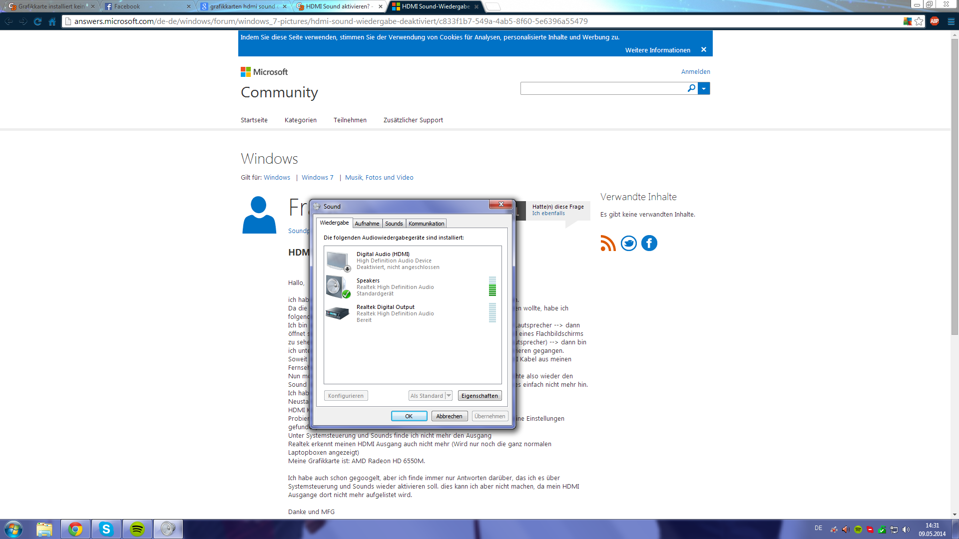The image size is (959, 539).
Task: Click the search magnifier icon
Action: click(691, 88)
